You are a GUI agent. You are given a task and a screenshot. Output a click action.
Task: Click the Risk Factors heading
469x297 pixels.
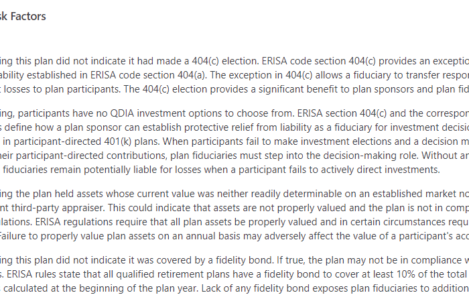(24, 16)
